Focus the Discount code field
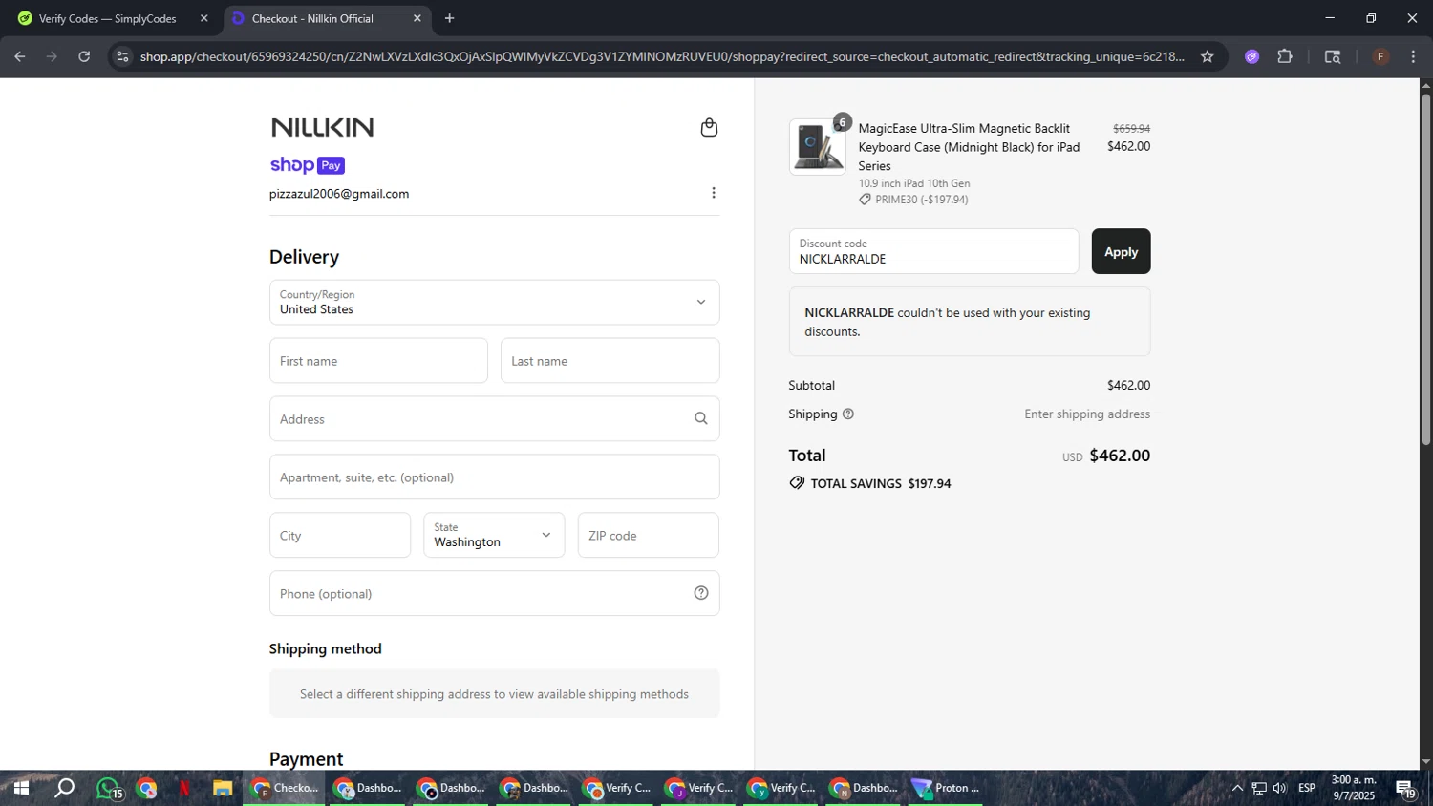Viewport: 1433px width, 806px height. [933, 251]
